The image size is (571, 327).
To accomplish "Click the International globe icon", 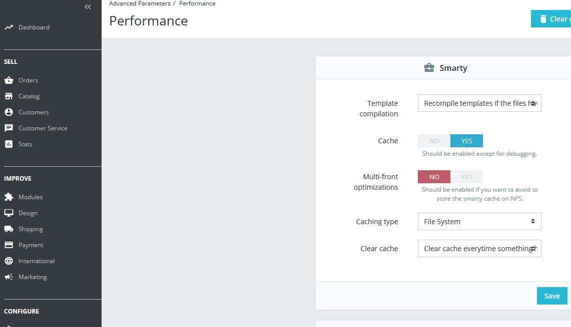I will pos(9,261).
